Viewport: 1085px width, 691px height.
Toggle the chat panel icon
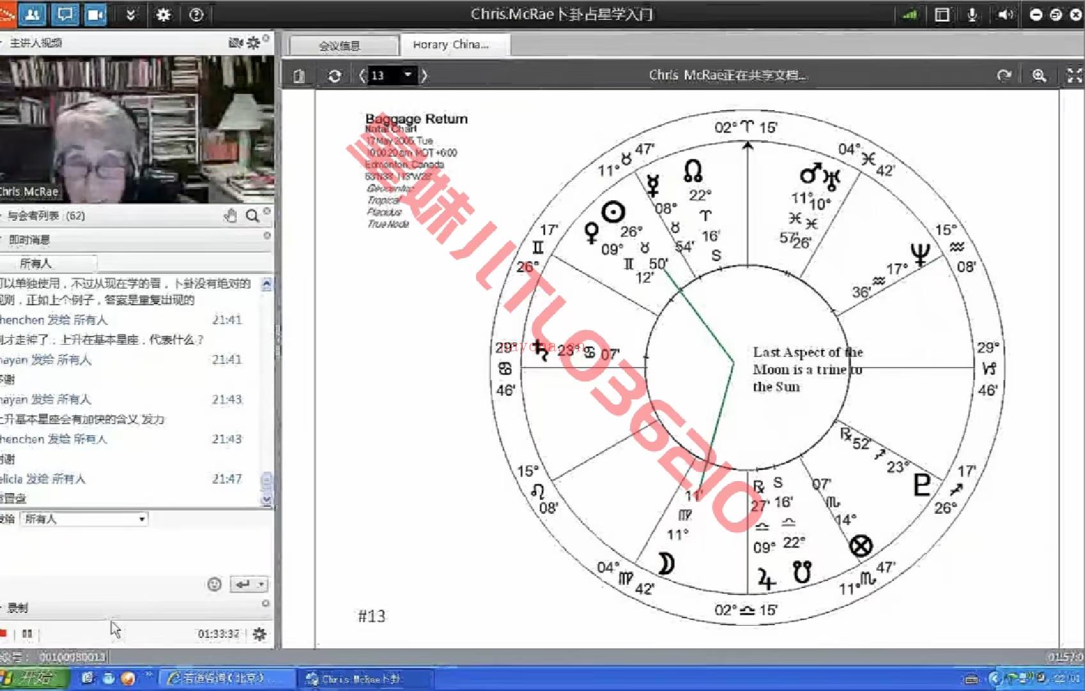tap(65, 14)
